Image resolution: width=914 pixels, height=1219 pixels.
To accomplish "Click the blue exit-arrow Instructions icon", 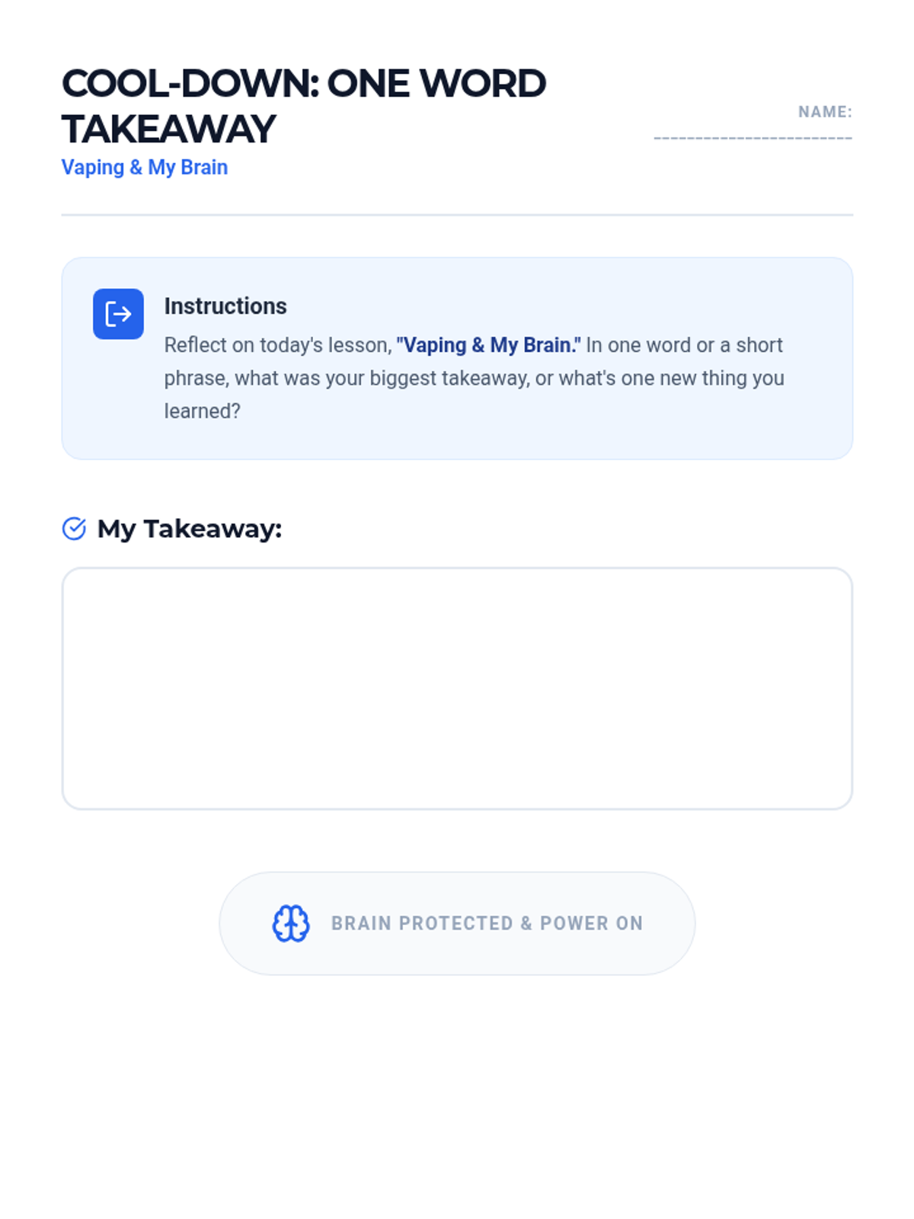I will [118, 314].
